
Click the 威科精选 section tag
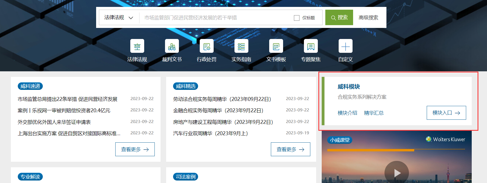pyautogui.click(x=186, y=86)
